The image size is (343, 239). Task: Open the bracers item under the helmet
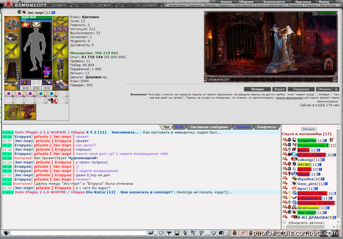(12, 37)
